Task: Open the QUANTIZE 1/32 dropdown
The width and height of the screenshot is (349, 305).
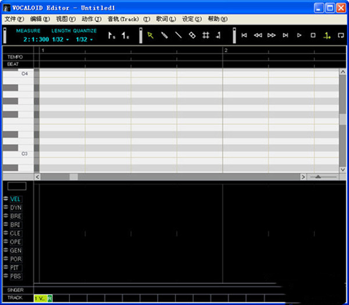Action: tap(84, 40)
